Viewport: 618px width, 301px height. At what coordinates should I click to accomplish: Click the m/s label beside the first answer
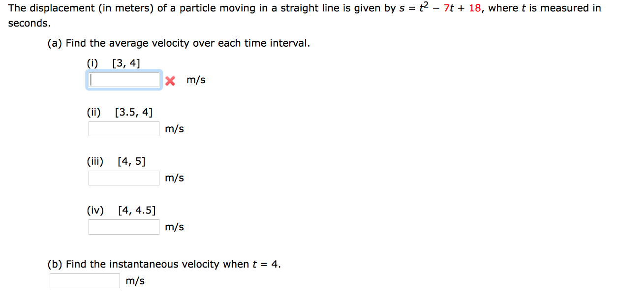click(x=195, y=80)
